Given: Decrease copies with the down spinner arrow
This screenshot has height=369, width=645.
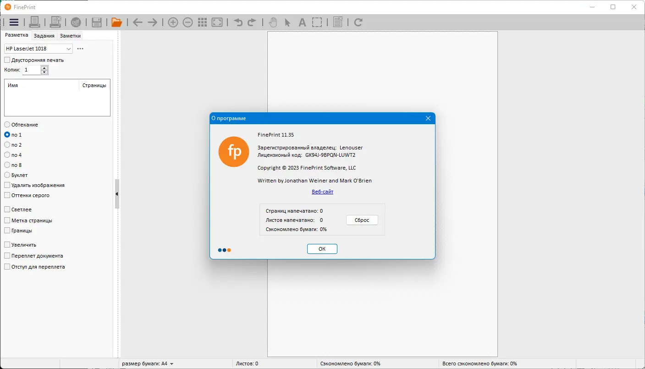Looking at the screenshot, I should click(44, 72).
